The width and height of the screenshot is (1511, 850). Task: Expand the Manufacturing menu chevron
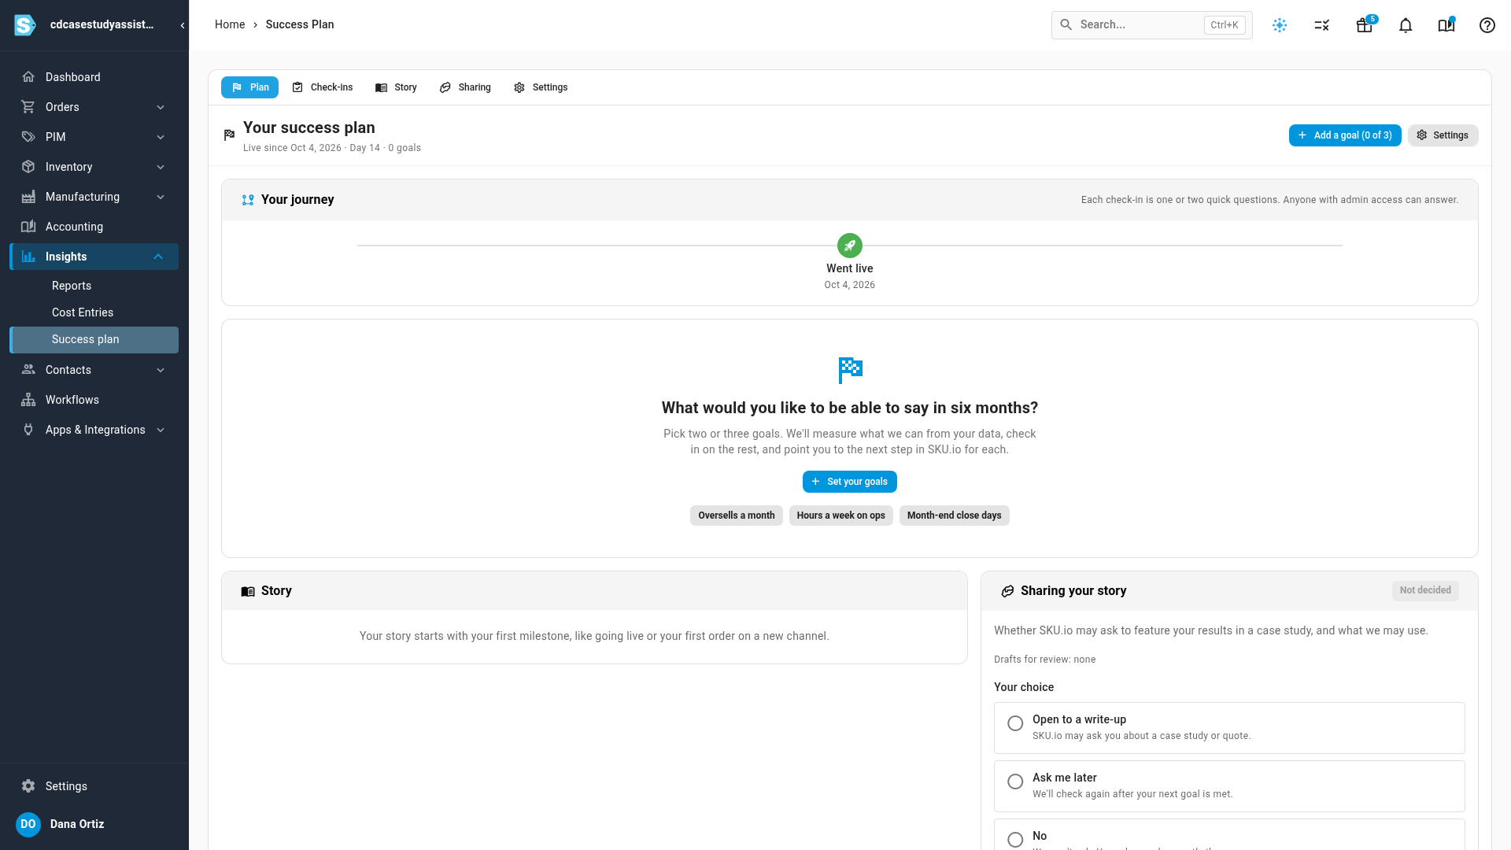(161, 197)
